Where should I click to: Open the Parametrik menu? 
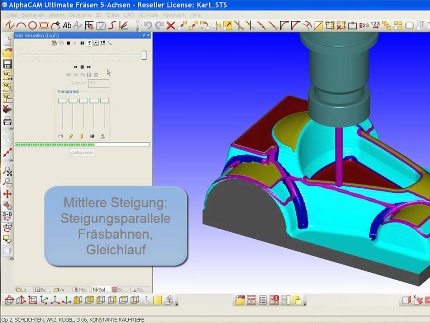pyautogui.click(x=174, y=15)
